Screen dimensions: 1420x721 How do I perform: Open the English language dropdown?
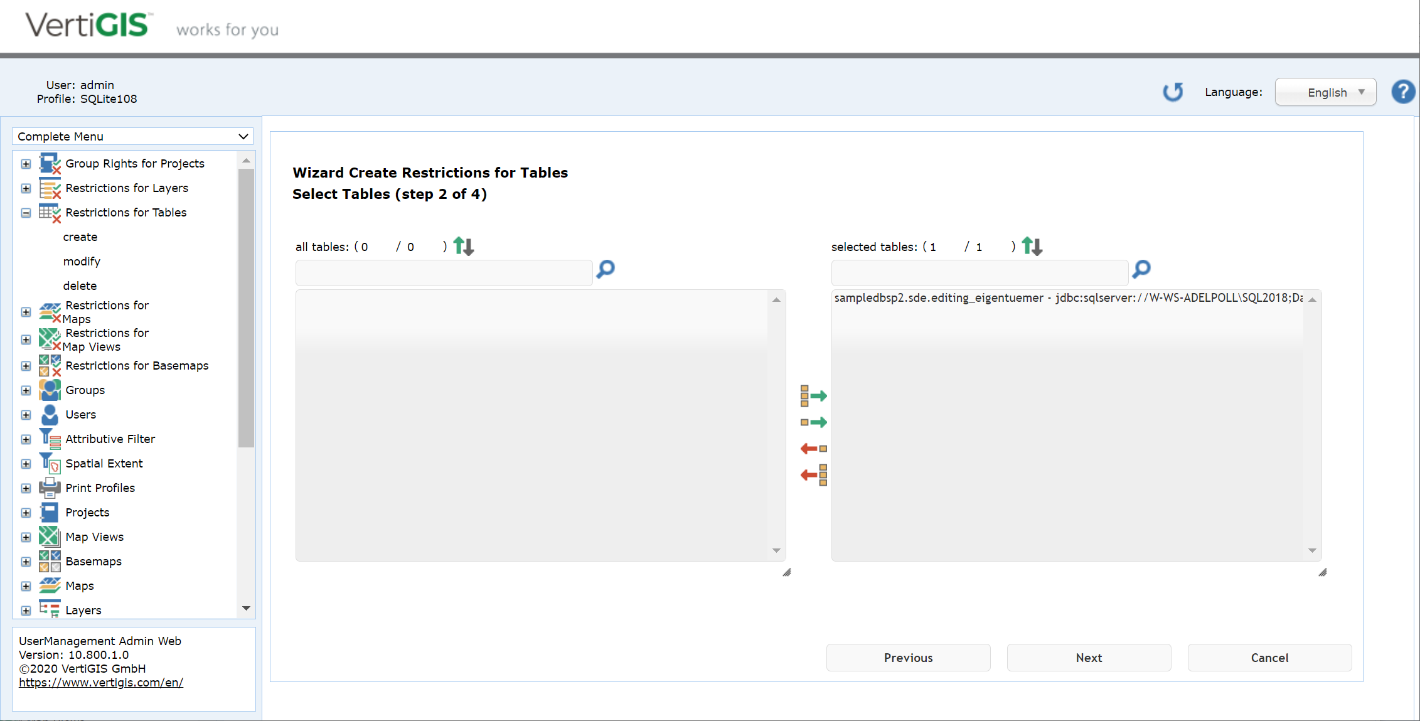(x=1325, y=92)
